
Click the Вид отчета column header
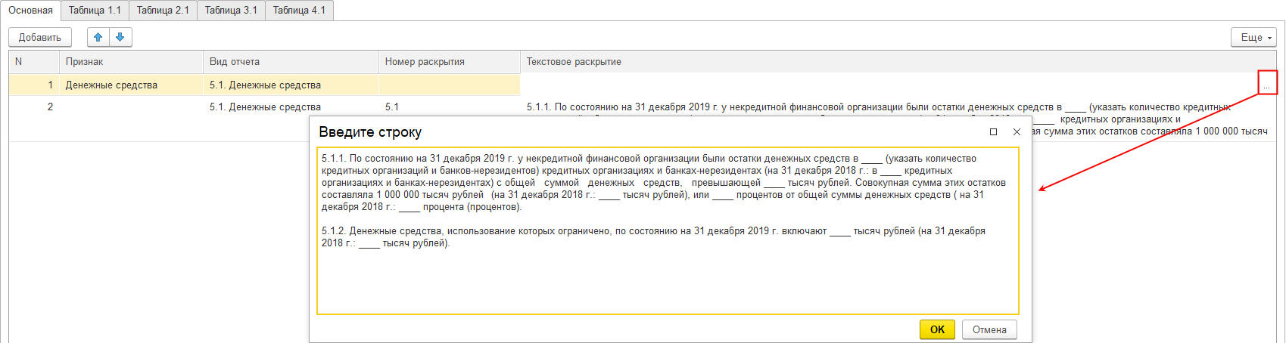235,62
